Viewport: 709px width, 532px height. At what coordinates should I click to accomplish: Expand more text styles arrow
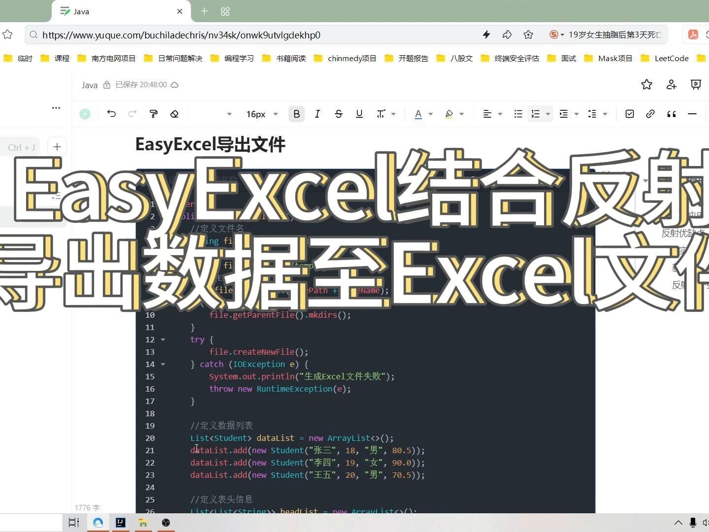pyautogui.click(x=393, y=114)
